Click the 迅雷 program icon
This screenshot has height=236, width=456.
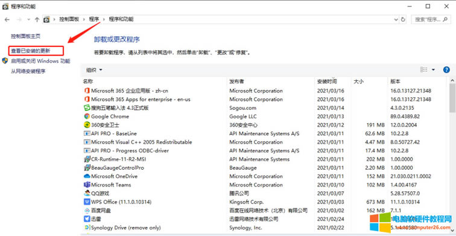[87, 219]
